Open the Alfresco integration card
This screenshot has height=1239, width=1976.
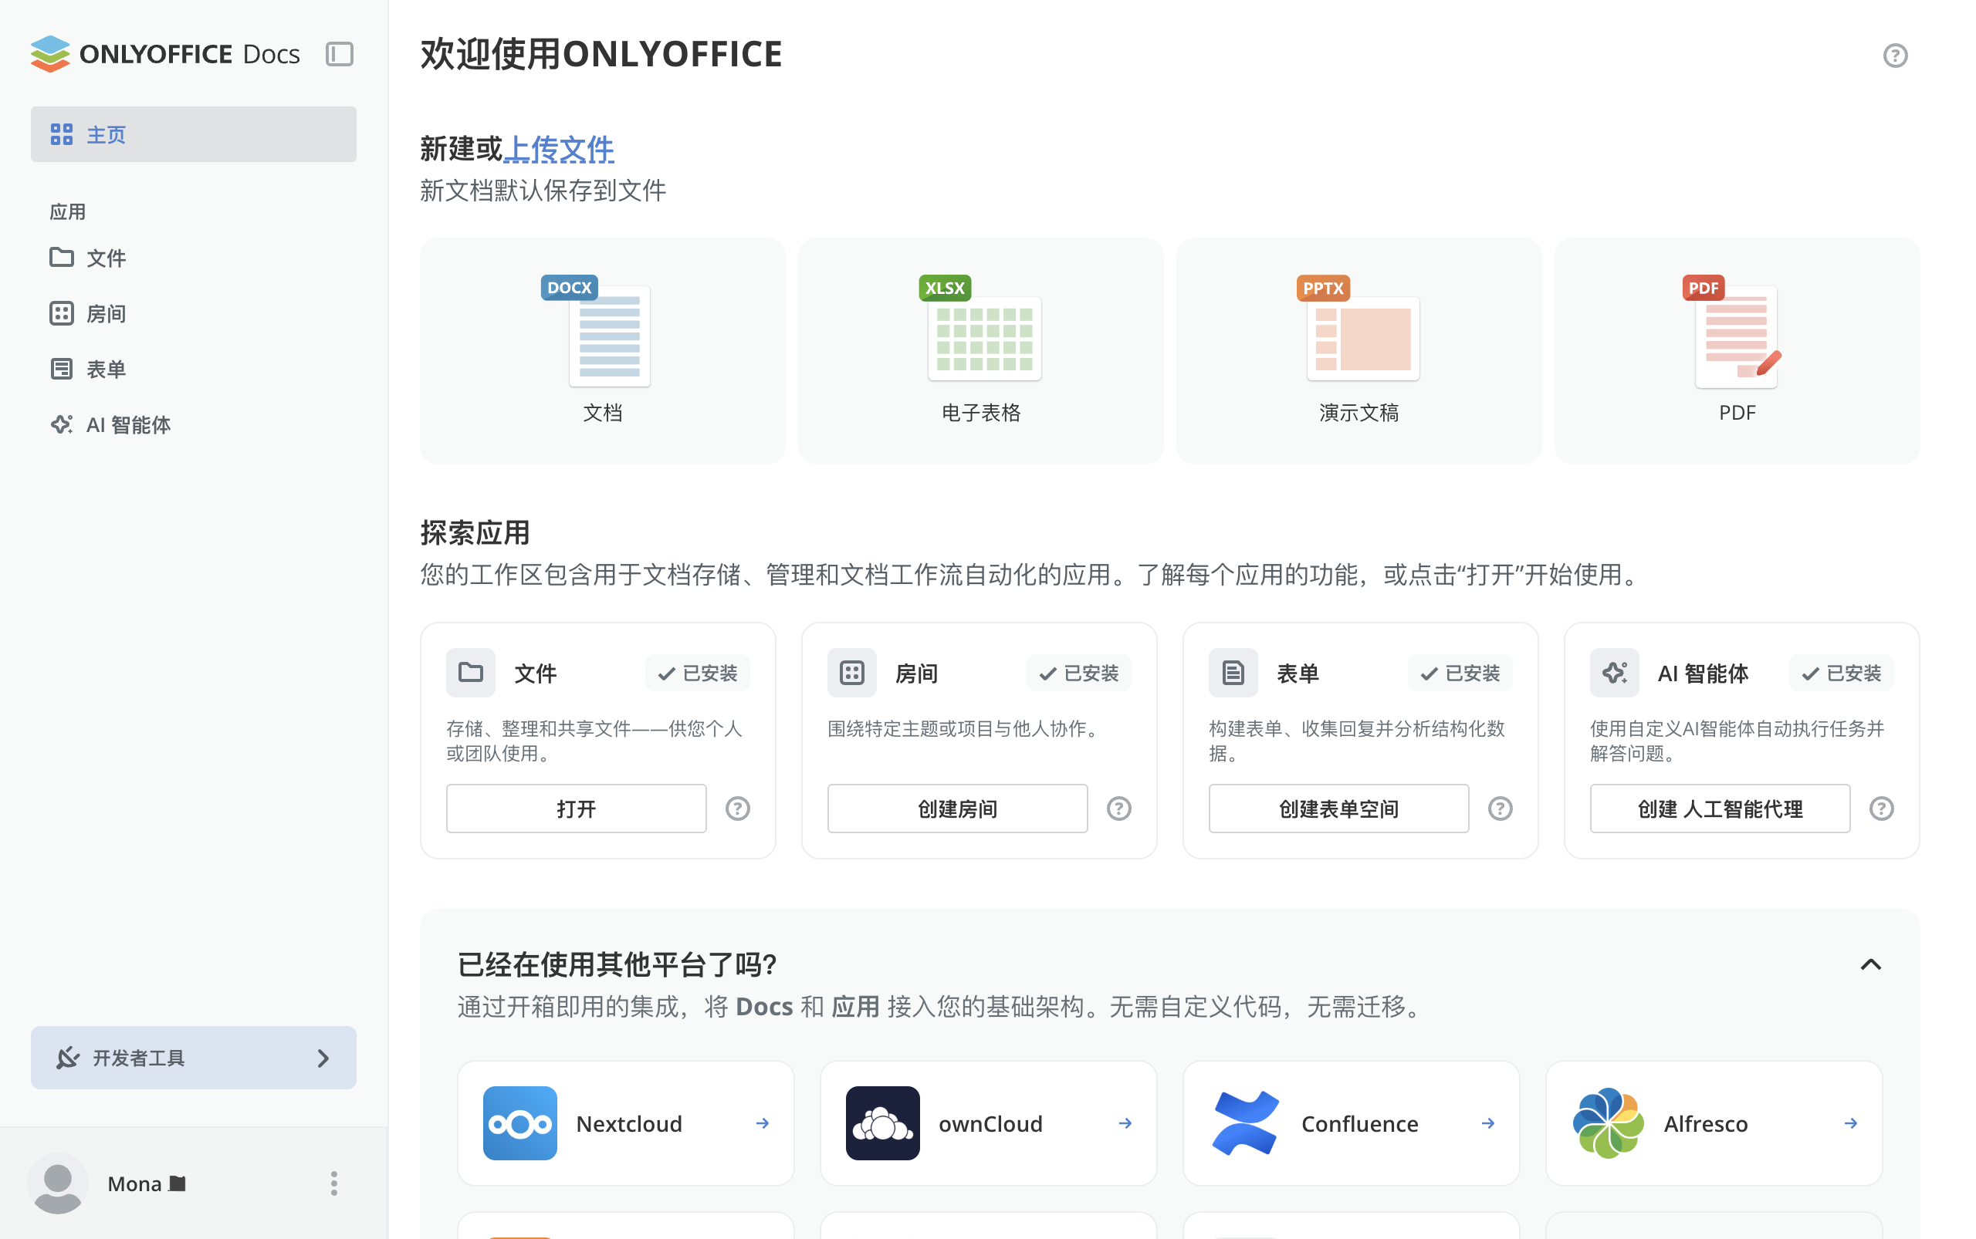point(1714,1123)
